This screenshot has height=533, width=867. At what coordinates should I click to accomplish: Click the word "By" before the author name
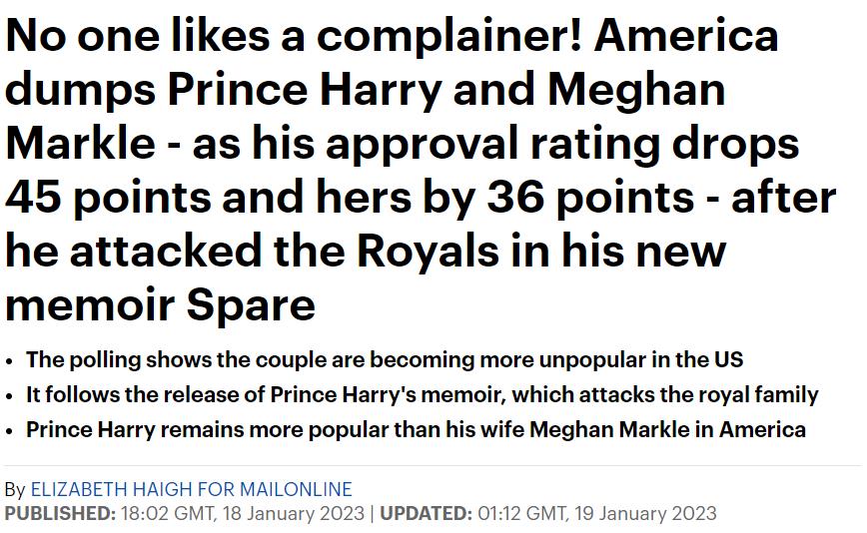click(16, 489)
